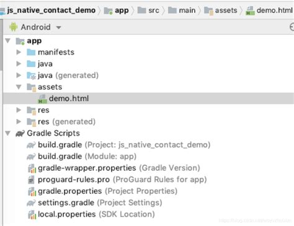Image resolution: width=294 pixels, height=226 pixels.
Task: Click the res (generated) folder icon
Action: point(32,122)
